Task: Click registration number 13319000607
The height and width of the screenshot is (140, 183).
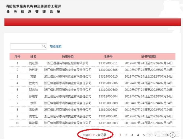Action: [108, 110]
